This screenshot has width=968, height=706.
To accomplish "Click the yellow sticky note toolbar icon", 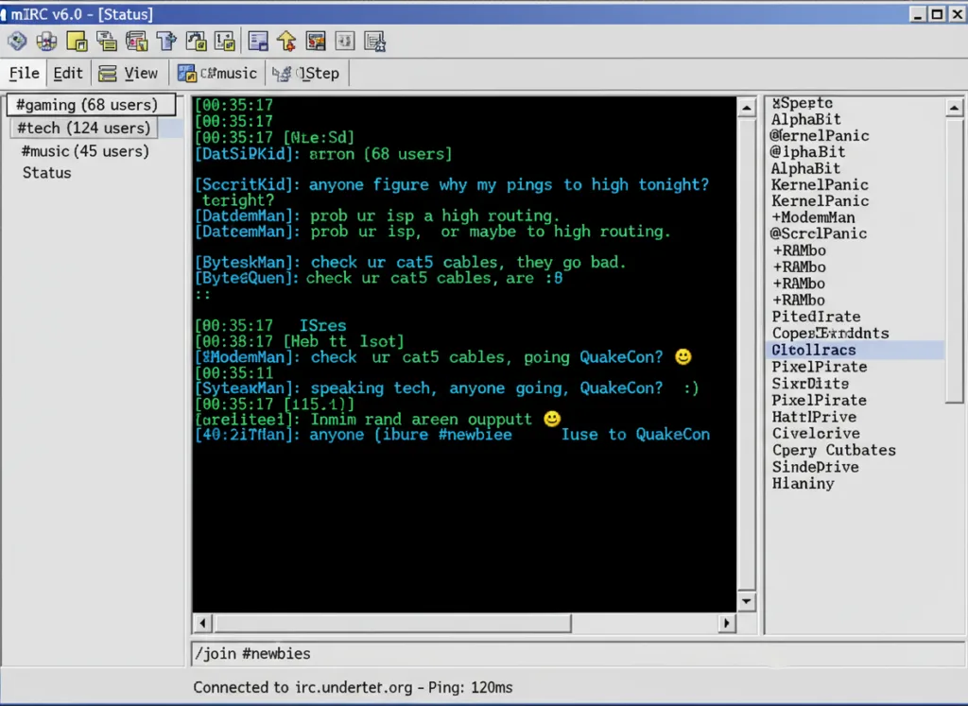I will (x=77, y=41).
